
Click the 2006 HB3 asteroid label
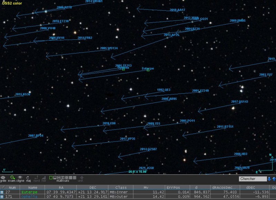click(x=240, y=154)
